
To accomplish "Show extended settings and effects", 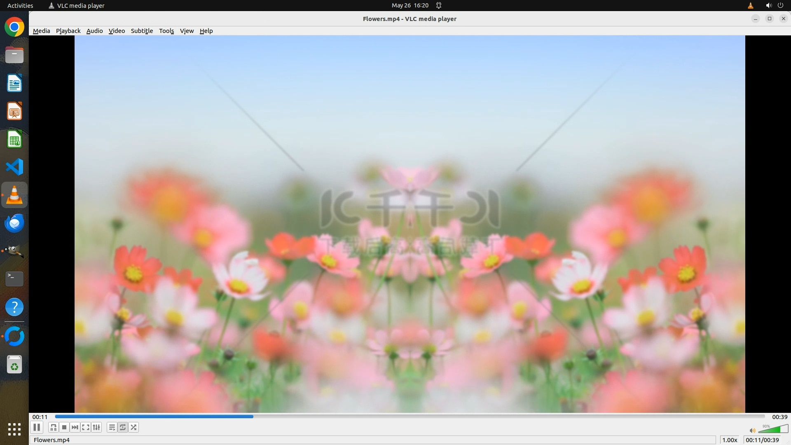I will click(96, 427).
